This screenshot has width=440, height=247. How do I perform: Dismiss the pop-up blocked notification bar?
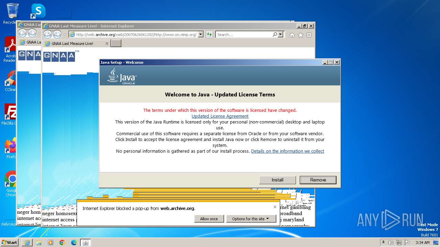point(275,207)
